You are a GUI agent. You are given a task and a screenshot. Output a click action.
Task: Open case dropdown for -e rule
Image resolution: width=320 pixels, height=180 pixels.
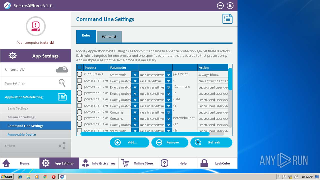pyautogui.click(x=168, y=106)
